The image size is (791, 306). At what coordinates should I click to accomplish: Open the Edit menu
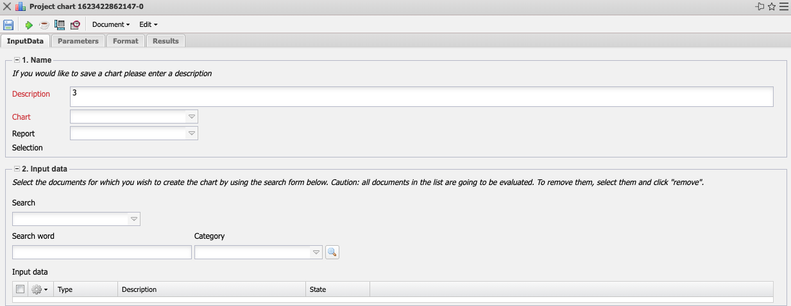pyautogui.click(x=148, y=25)
